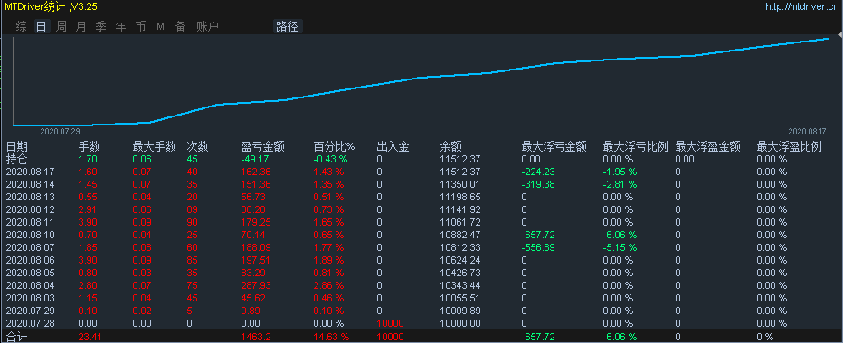Click the 路径 path button
Viewport: 843px width, 343px height.
pyautogui.click(x=287, y=27)
